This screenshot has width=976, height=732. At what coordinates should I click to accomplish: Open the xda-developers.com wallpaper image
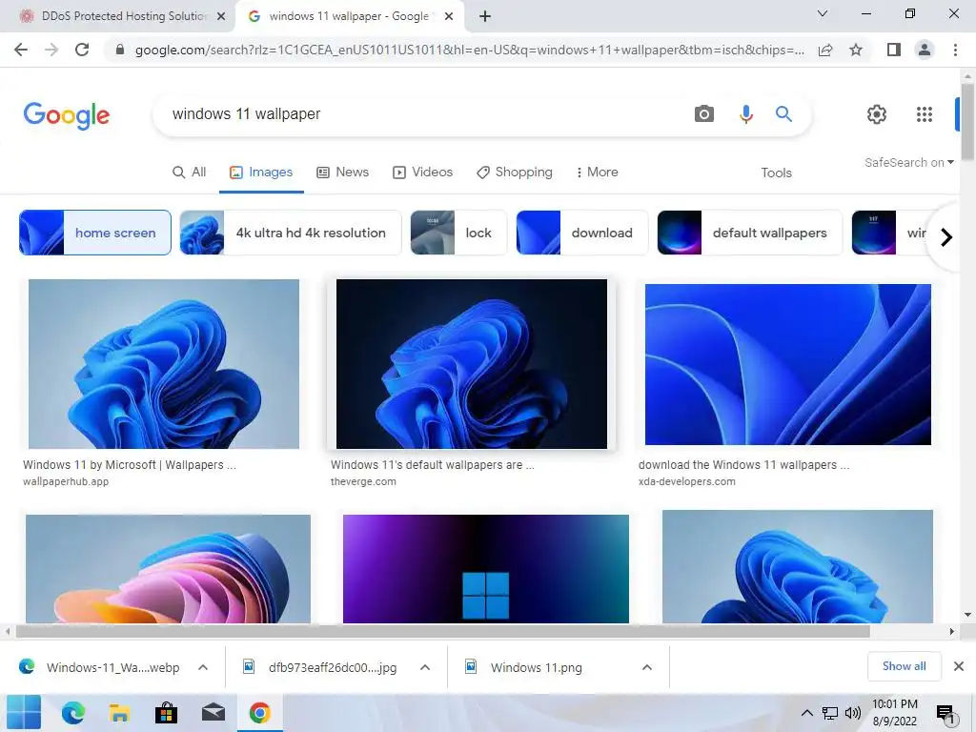click(x=788, y=365)
